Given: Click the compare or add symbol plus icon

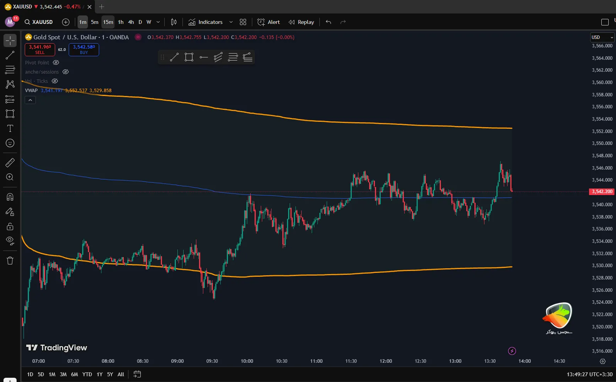Looking at the screenshot, I should click(x=66, y=22).
